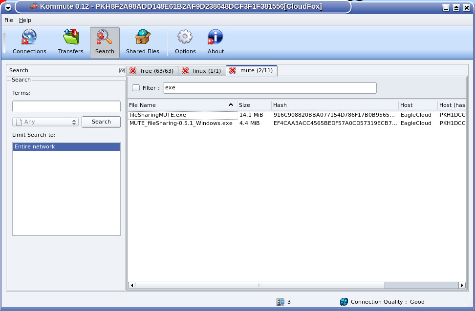Click hash starting with 916C908820BBA
The height and width of the screenshot is (311, 475).
[x=334, y=115]
